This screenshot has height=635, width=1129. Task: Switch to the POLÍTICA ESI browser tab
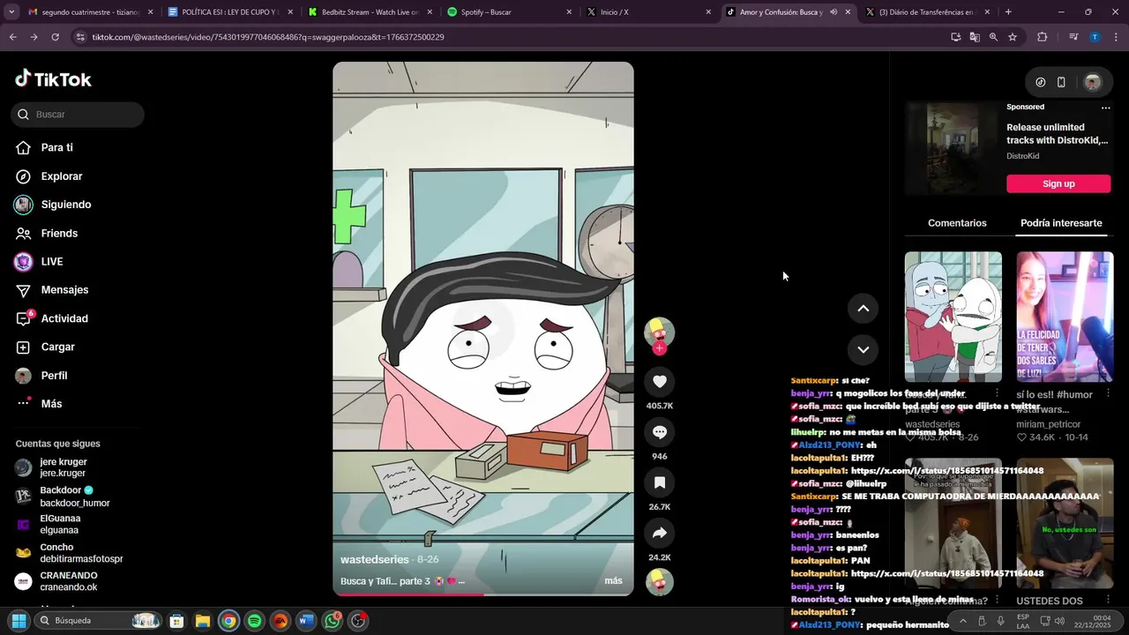229,12
